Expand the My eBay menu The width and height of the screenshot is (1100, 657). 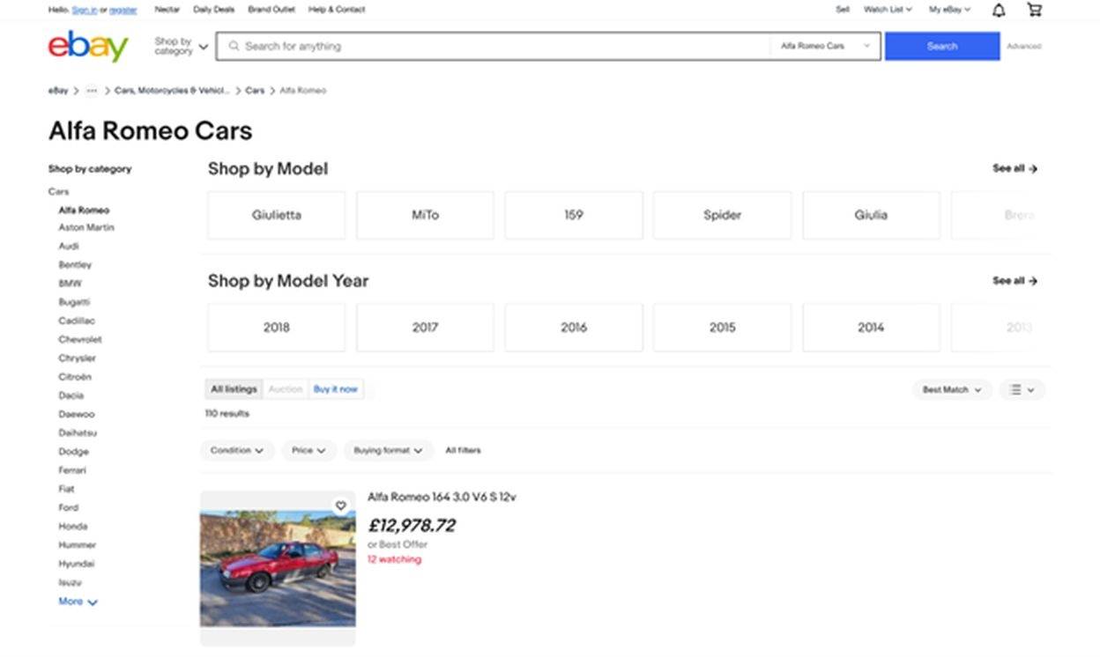[949, 10]
